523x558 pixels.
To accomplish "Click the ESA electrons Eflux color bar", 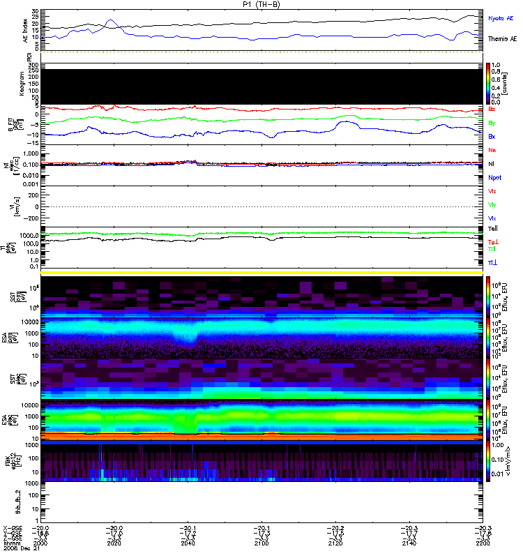I will point(488,420).
